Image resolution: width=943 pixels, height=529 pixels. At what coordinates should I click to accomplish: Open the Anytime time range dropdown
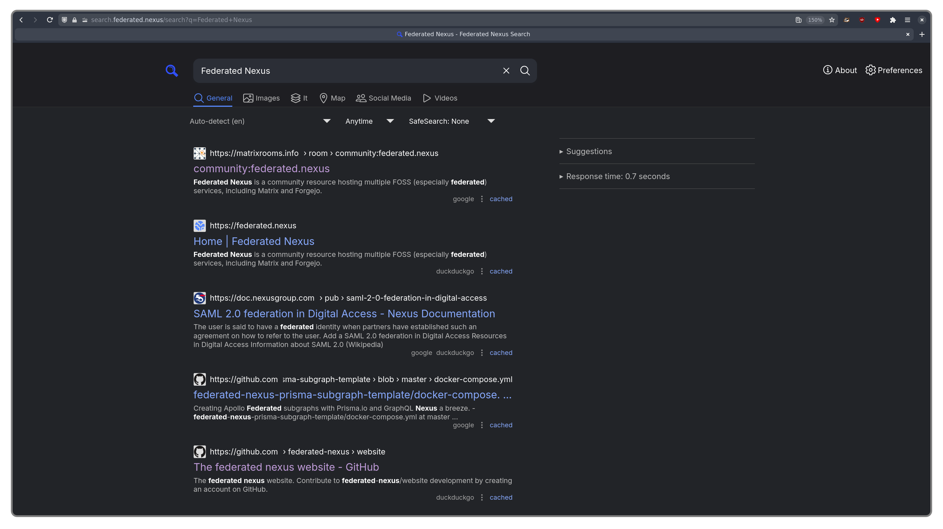point(369,121)
